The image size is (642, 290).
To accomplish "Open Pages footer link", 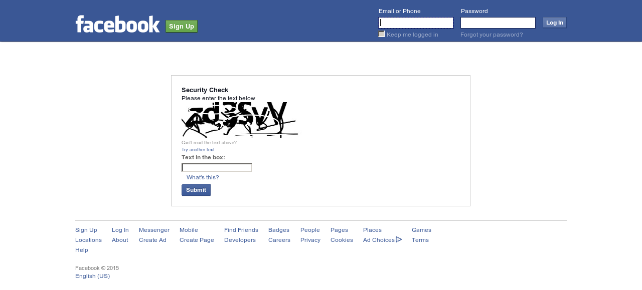I will point(339,230).
